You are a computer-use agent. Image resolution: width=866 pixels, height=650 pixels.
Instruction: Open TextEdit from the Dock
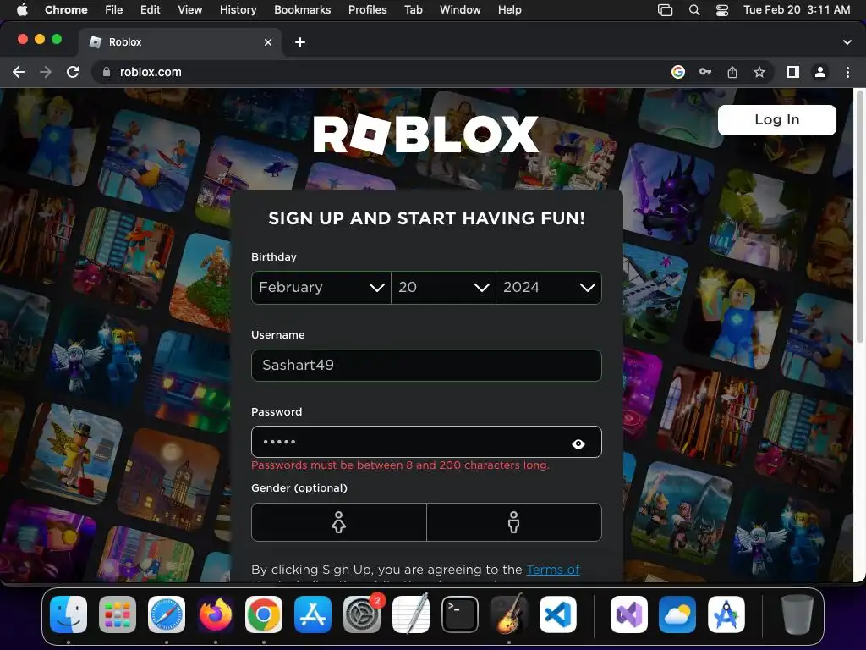(410, 614)
